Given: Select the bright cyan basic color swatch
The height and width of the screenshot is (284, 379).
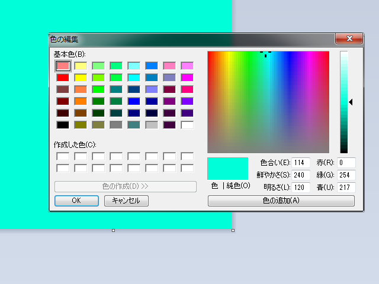Looking at the screenshot, I should pos(134,78).
